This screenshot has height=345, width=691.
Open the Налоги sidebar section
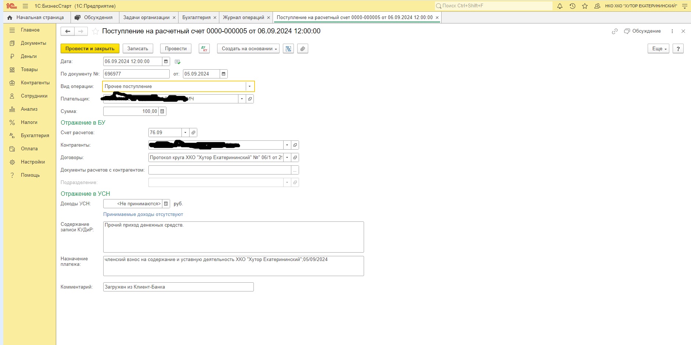click(30, 122)
